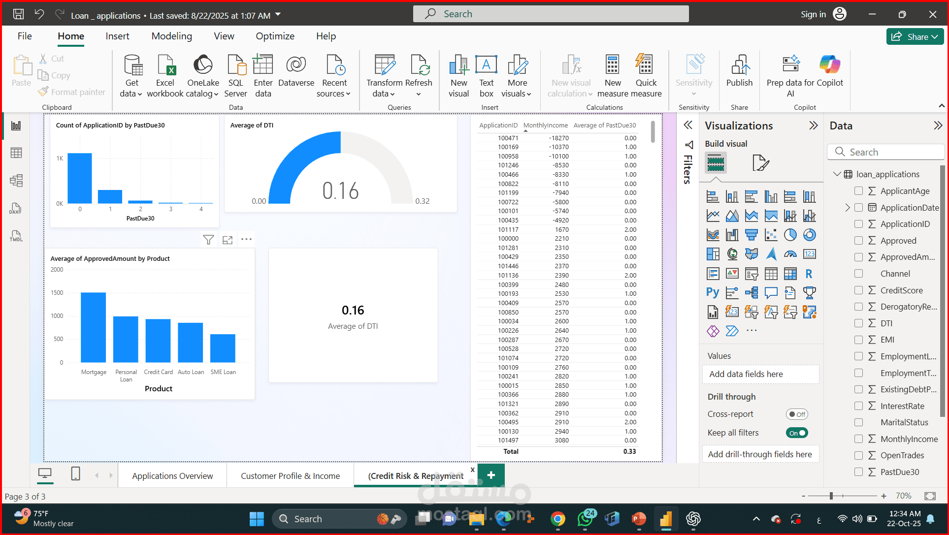Viewport: 949px width, 535px height.
Task: Switch to Model view in left sidebar
Action: coord(16,181)
